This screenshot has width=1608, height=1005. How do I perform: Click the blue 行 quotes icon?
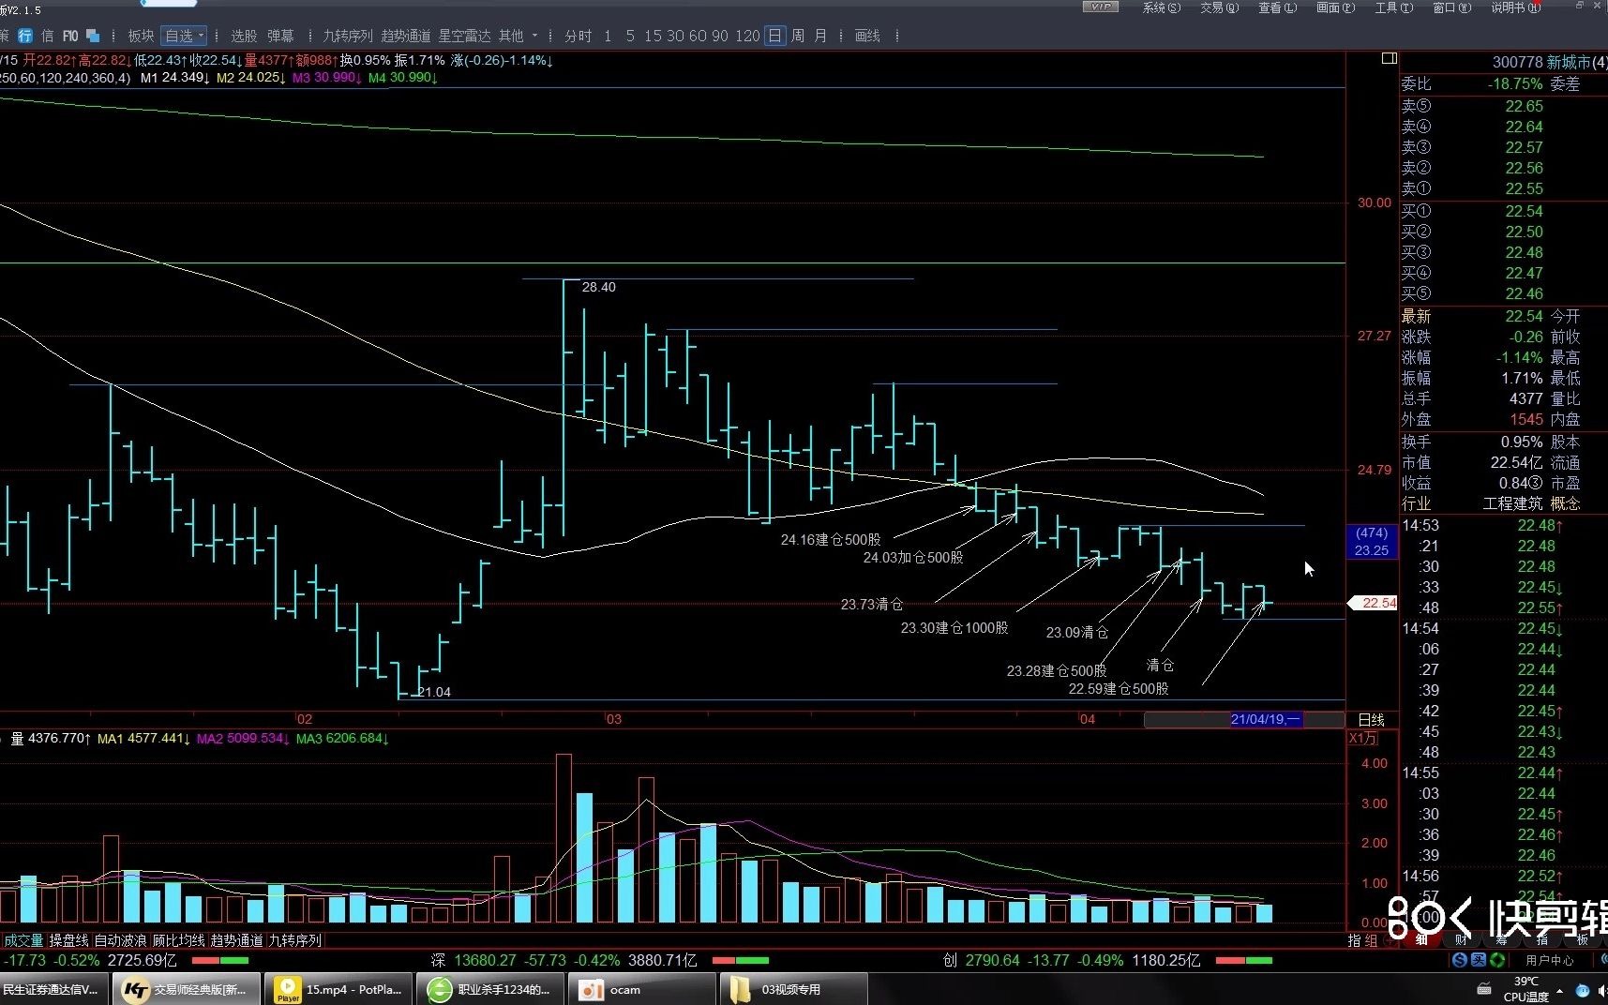(x=25, y=36)
